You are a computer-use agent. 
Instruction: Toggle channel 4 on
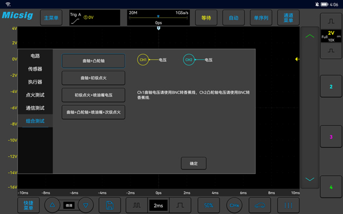[x=331, y=187]
